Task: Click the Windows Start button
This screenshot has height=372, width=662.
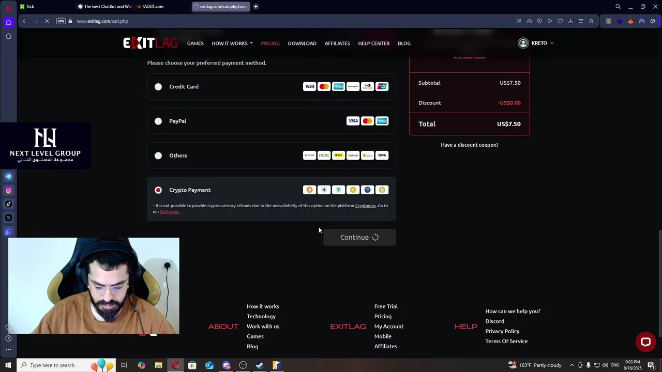Action: pyautogui.click(x=8, y=365)
